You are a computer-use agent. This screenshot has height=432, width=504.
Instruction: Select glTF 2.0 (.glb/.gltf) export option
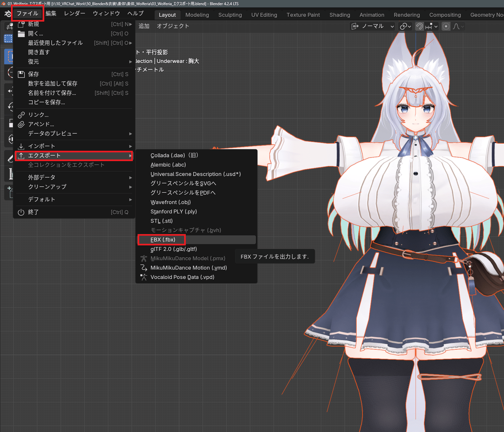(x=197, y=249)
